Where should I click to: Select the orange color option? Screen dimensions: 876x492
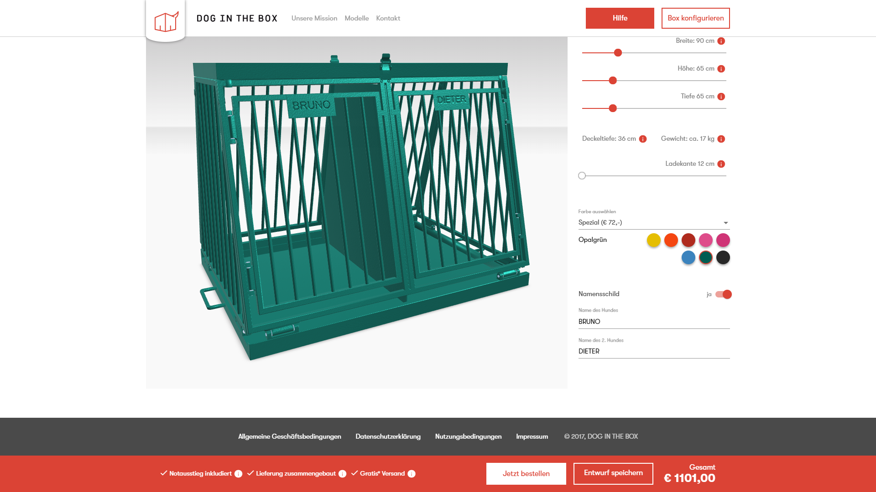(670, 240)
